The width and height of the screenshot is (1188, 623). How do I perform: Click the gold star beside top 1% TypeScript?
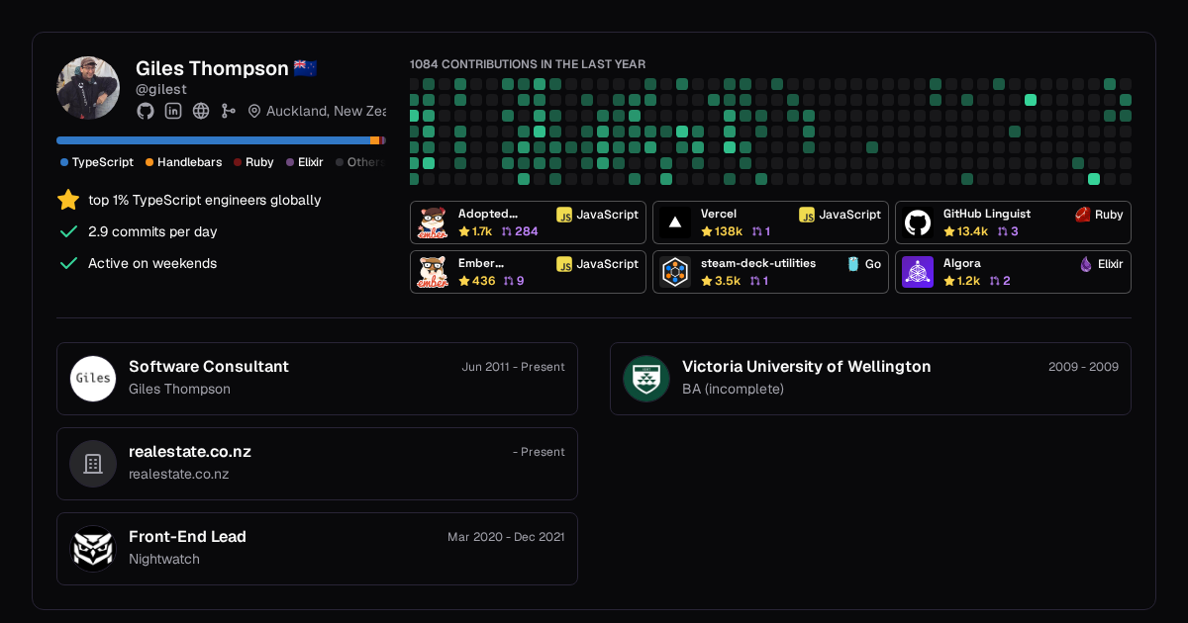point(68,200)
